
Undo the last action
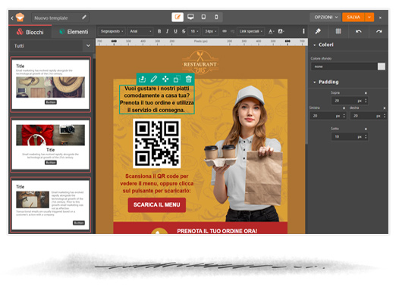[359, 31]
